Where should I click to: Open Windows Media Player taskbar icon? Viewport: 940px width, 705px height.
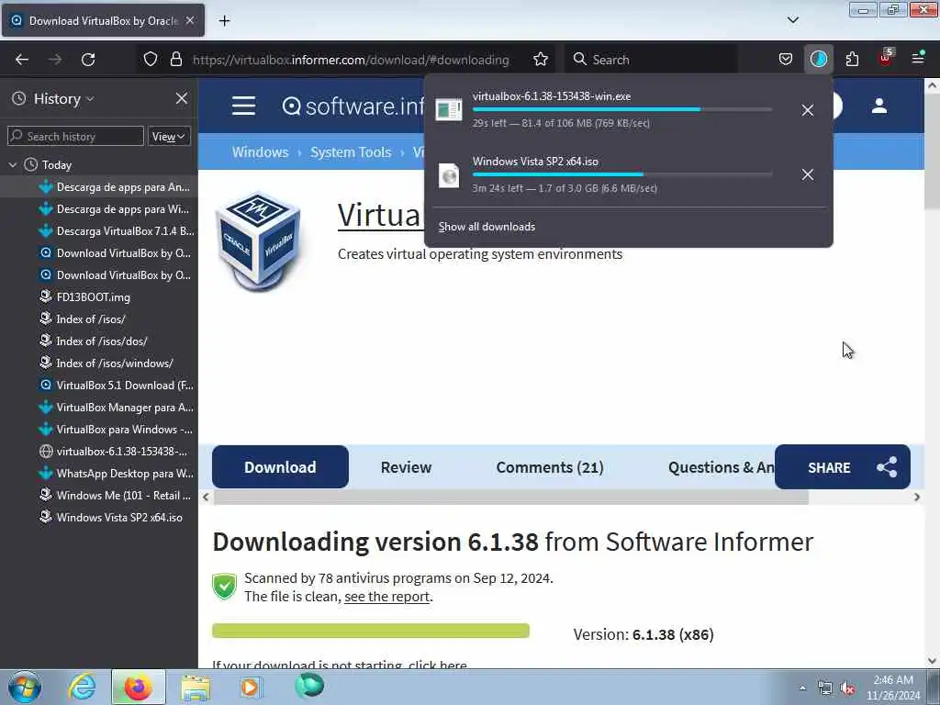tap(250, 687)
